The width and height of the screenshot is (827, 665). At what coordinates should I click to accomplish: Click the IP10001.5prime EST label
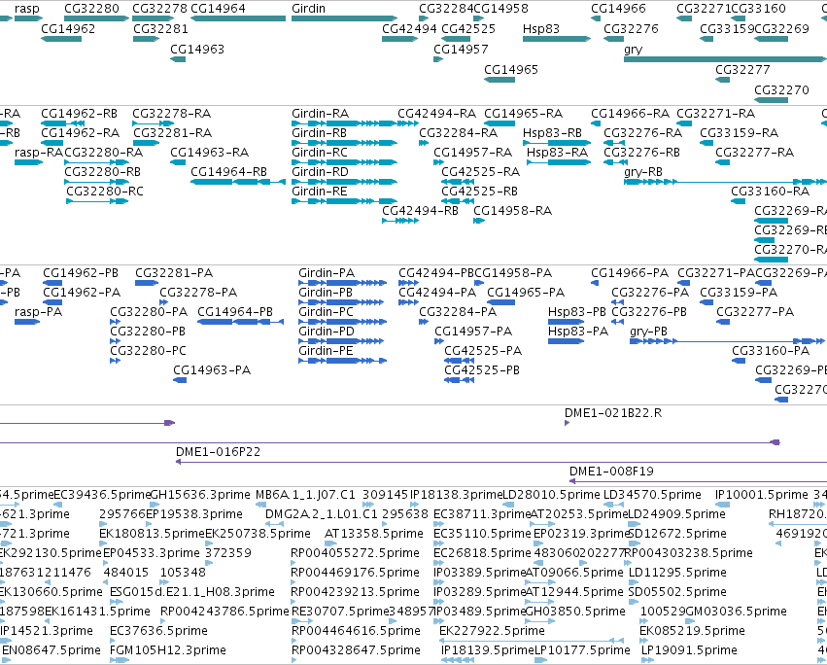point(762,495)
